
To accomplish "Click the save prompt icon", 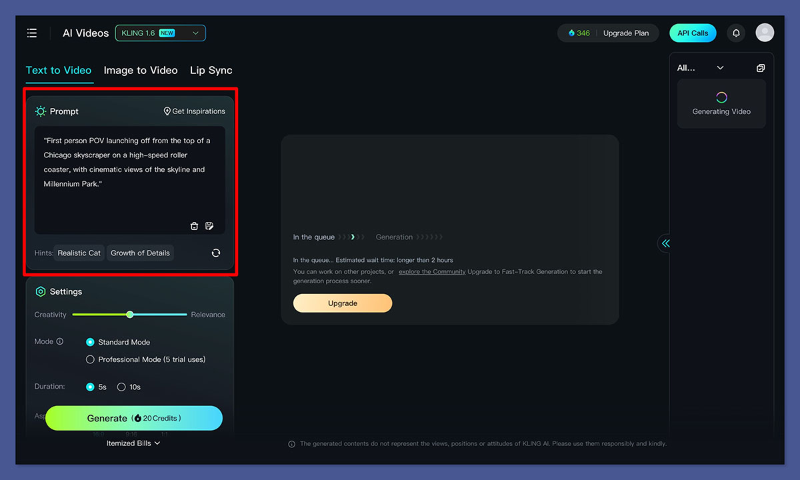I will click(209, 226).
